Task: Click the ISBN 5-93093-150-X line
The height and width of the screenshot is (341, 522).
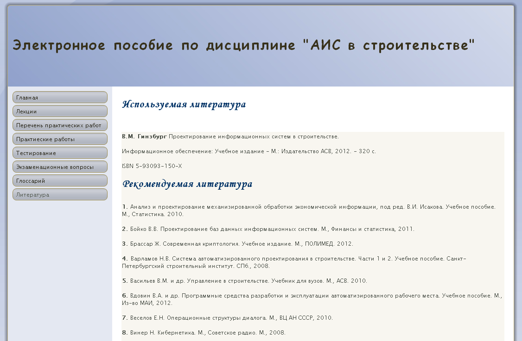Action: click(152, 166)
